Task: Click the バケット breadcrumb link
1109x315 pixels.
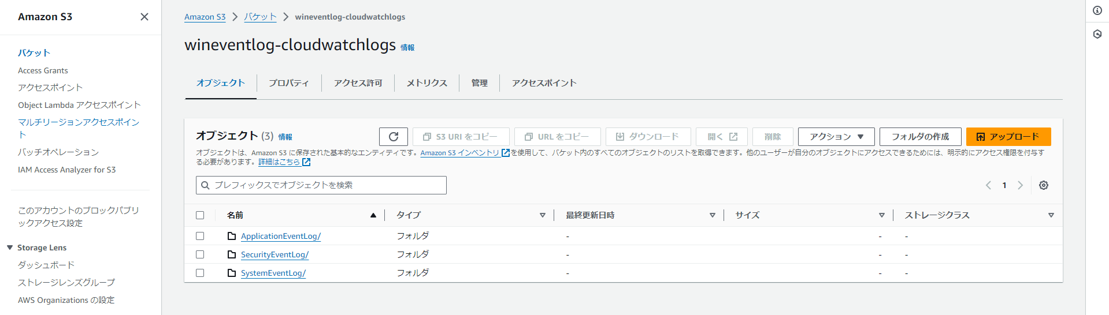Action: click(x=260, y=17)
